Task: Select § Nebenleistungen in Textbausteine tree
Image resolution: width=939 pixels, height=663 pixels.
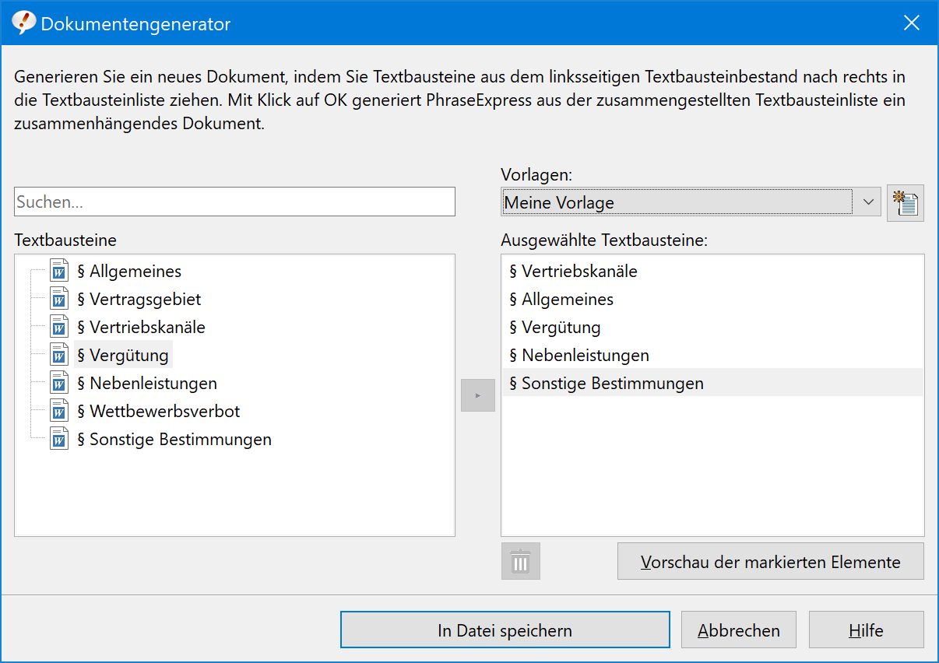Action: 147,383
